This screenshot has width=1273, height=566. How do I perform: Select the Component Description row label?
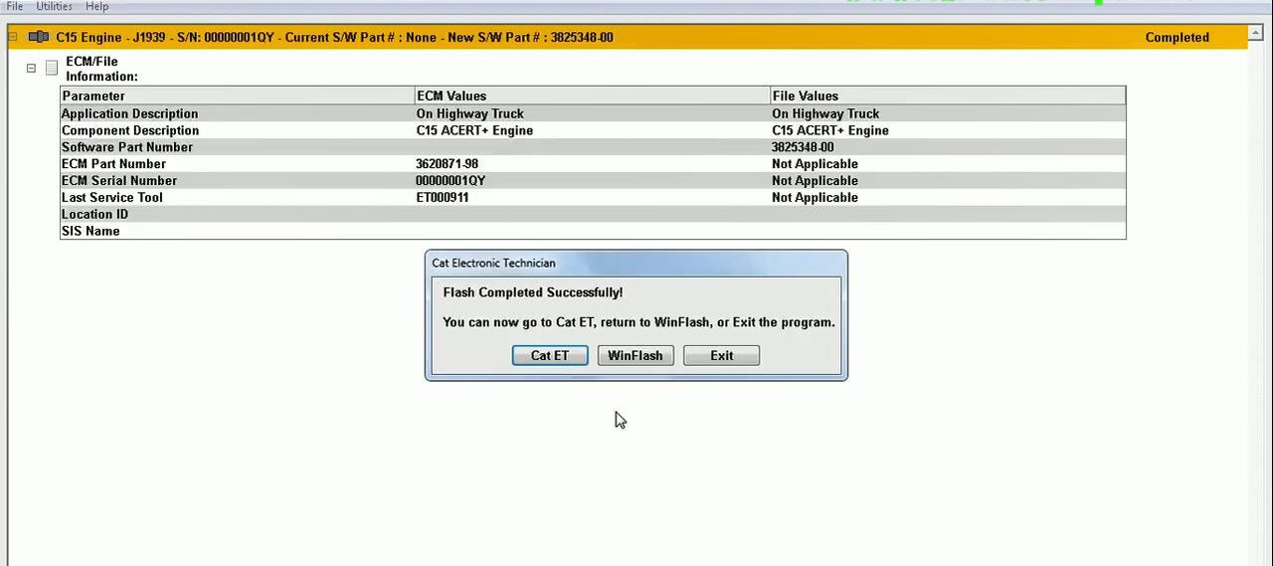130,130
